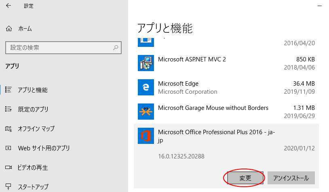Minimize the settings window
Viewport: 329px width, 192px height.
(x=320, y=6)
